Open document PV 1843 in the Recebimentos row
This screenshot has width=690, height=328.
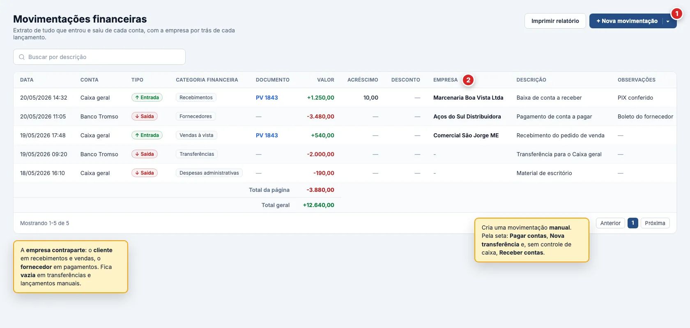[x=267, y=98]
